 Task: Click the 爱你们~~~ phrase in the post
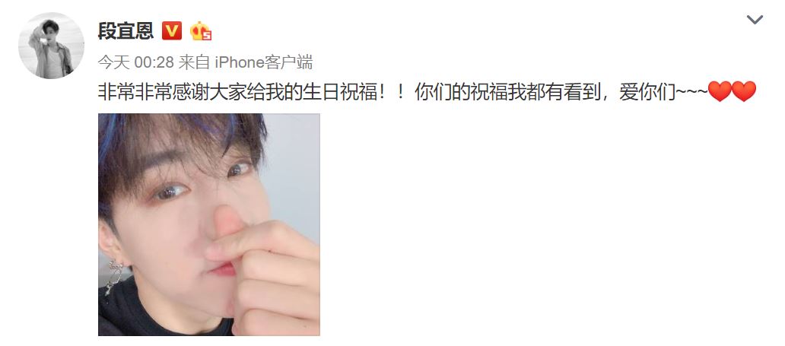click(x=663, y=93)
